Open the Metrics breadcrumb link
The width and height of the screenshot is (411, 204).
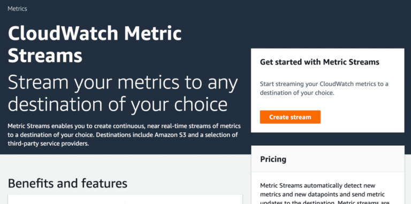point(17,9)
